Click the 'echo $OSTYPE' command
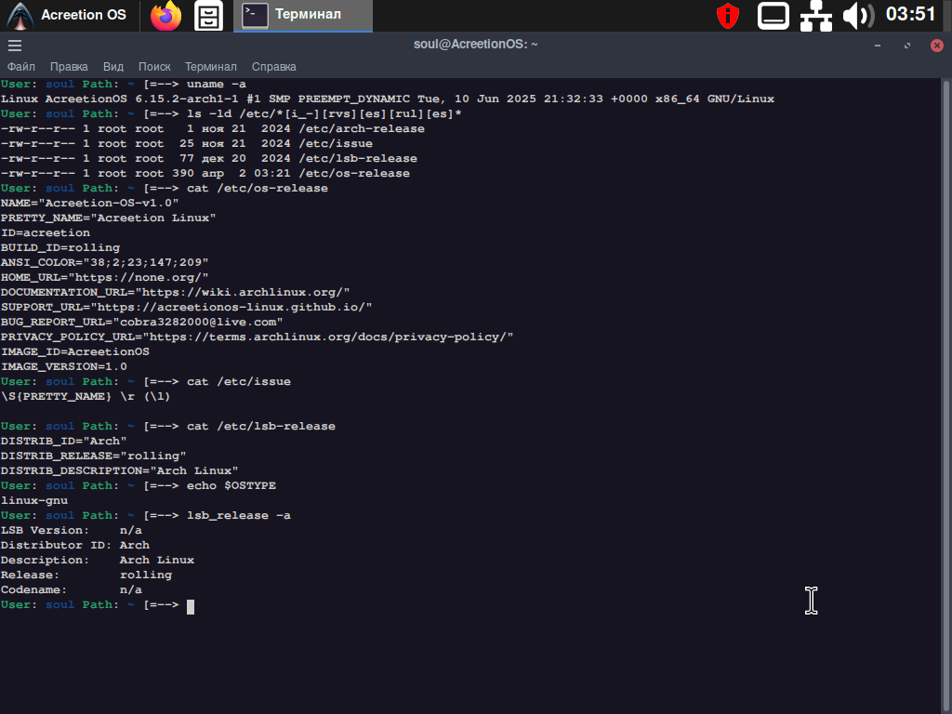Screen dimensions: 952x714 (x=231, y=485)
